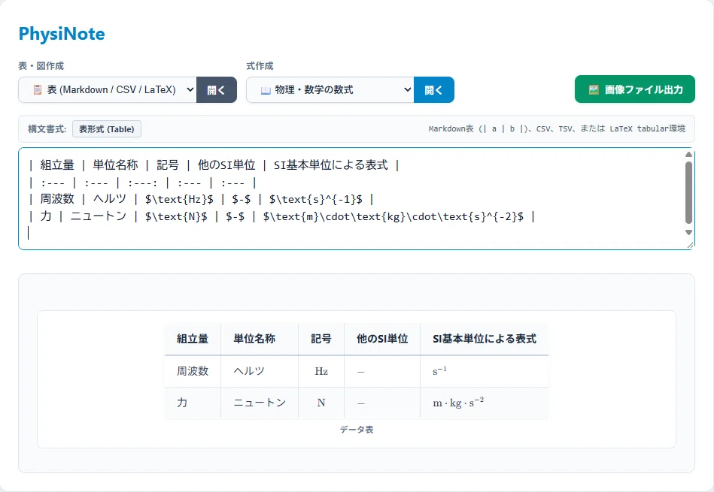
Task: Open the table format dropdown (Markdown / CSV / LaTeX)
Action: (x=108, y=89)
